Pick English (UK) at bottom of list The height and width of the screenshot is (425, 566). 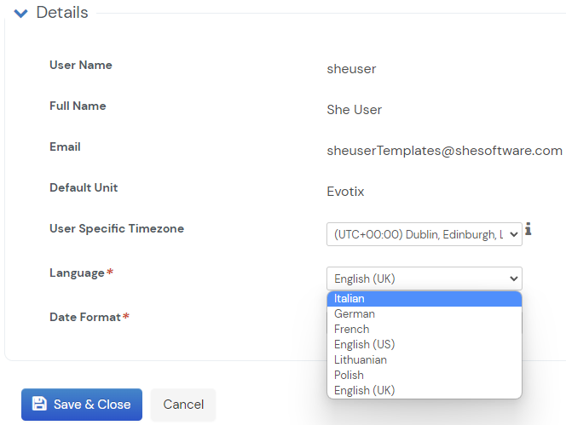coord(424,391)
